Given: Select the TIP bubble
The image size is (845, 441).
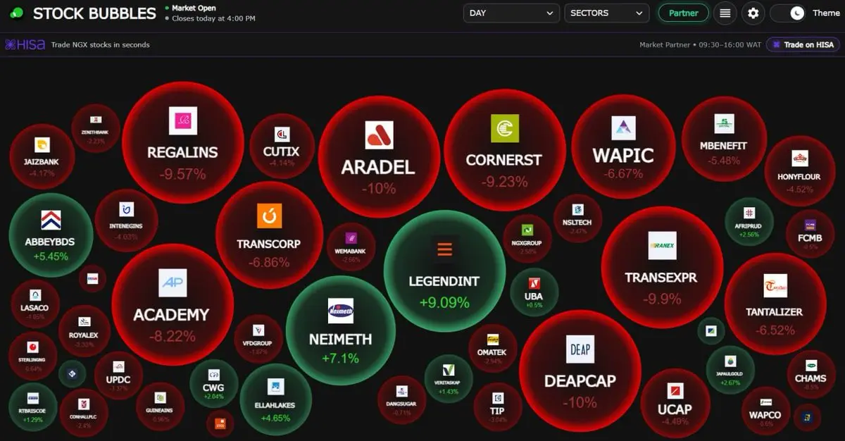Looking at the screenshot, I should click(x=498, y=406).
